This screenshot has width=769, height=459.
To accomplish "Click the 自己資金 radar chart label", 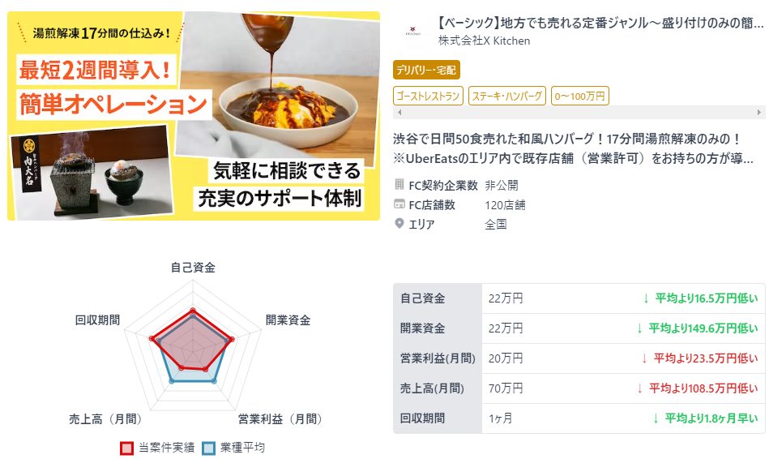I will [x=193, y=268].
